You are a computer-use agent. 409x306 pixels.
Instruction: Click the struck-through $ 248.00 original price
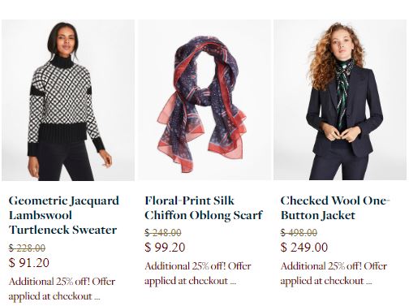click(163, 232)
